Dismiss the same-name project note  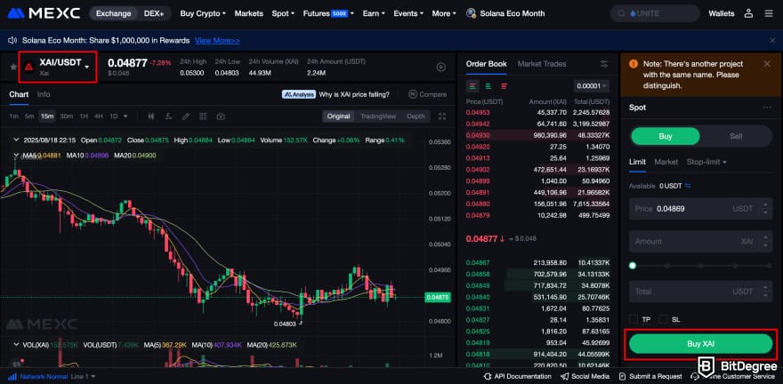[767, 64]
